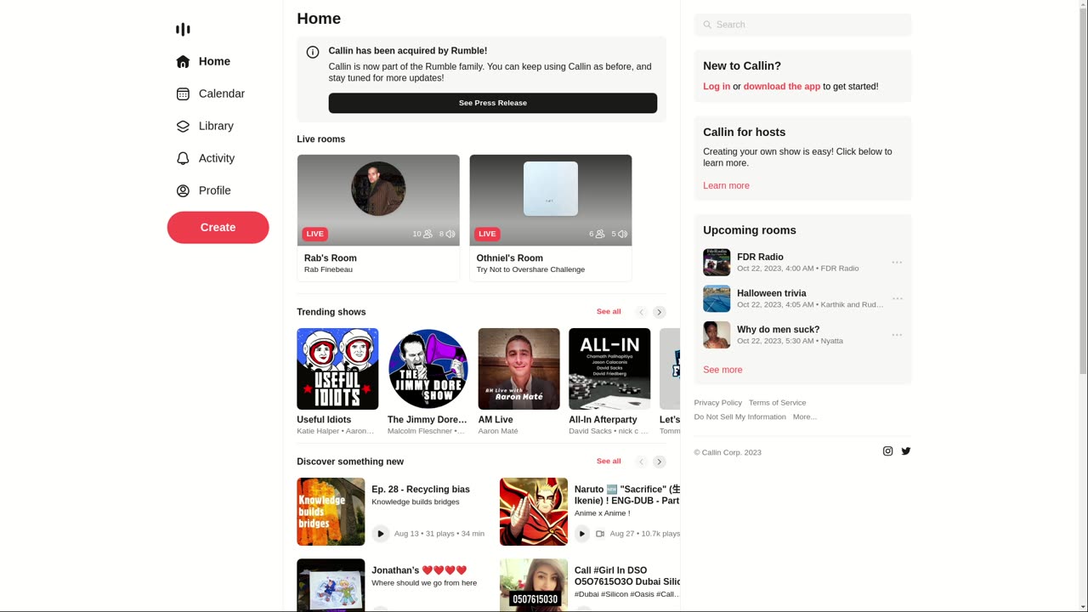Screen dimensions: 1088x612
Task: Show next Trending shows with right arrow
Action: [x=659, y=312]
